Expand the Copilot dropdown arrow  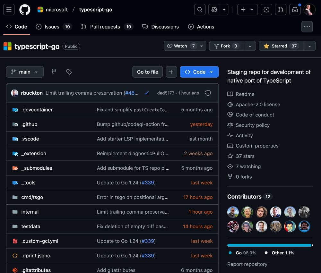(224, 10)
